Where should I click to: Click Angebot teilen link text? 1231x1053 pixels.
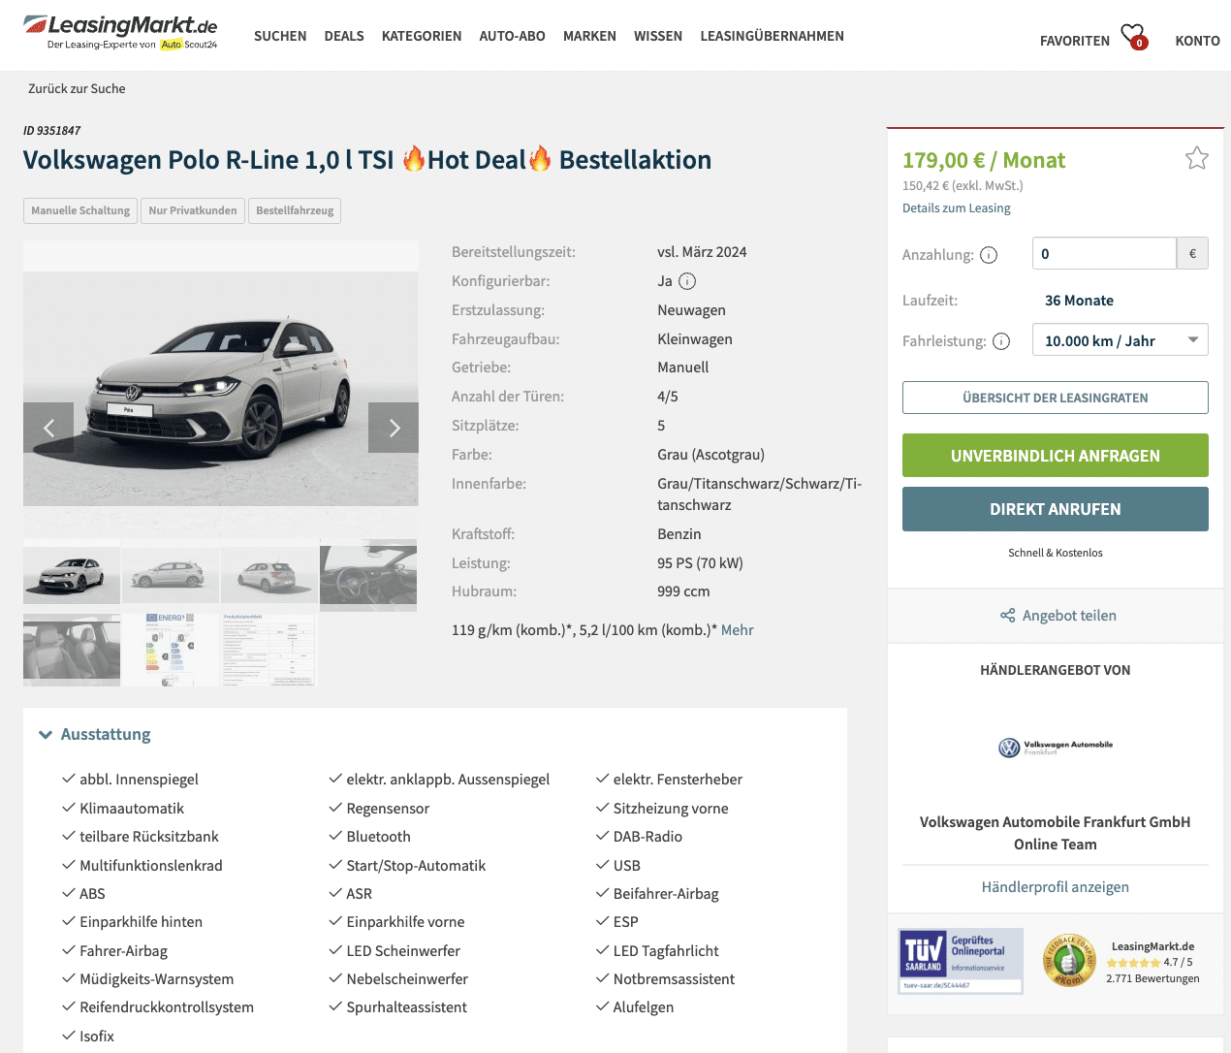click(1069, 616)
